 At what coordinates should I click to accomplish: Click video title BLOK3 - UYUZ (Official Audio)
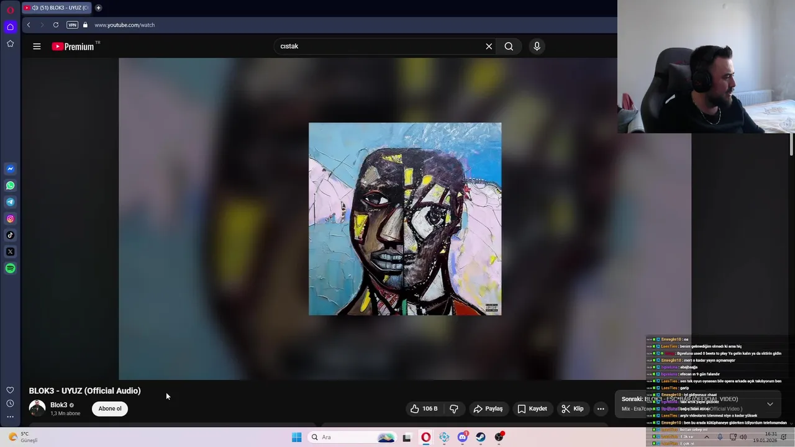coord(84,391)
